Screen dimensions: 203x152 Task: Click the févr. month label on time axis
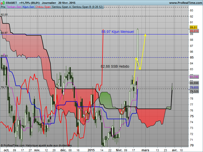click(x=119, y=150)
